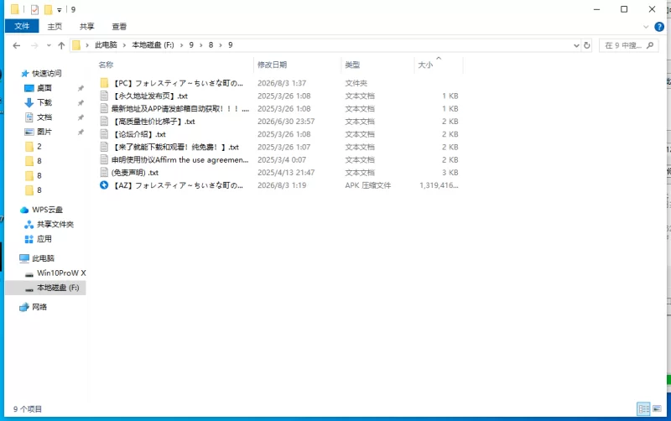671x421 pixels.
Task: Go up one folder level arrow
Action: click(61, 45)
